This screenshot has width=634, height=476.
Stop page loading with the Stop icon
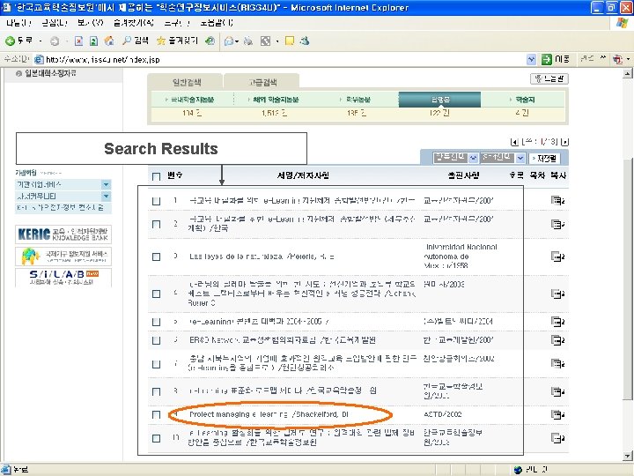pyautogui.click(x=79, y=41)
